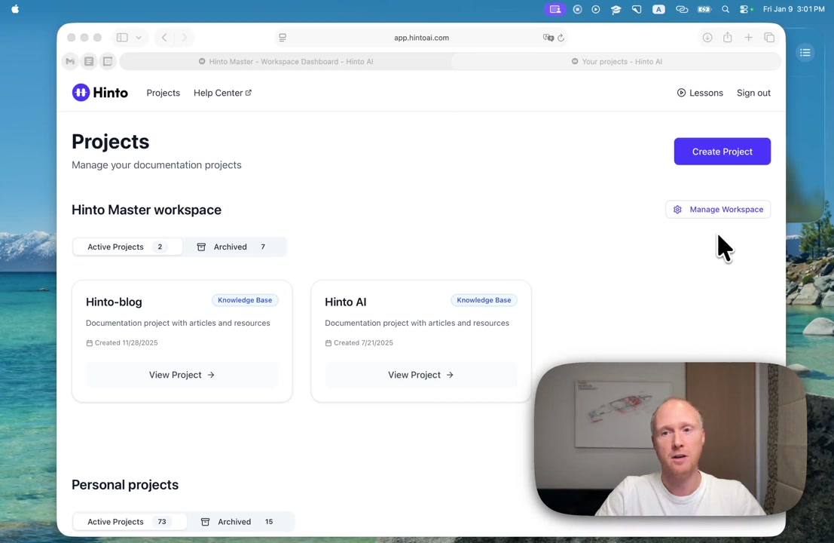Show Safari tab overview icon
The image size is (834, 543).
pyautogui.click(x=769, y=38)
